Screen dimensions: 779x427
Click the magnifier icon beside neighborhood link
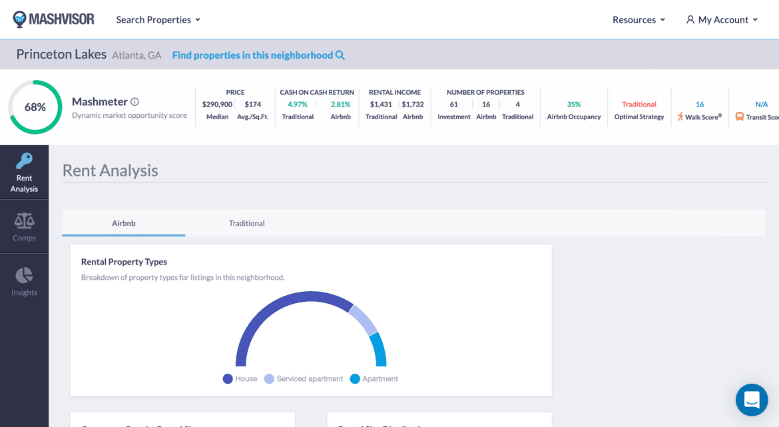coord(340,55)
